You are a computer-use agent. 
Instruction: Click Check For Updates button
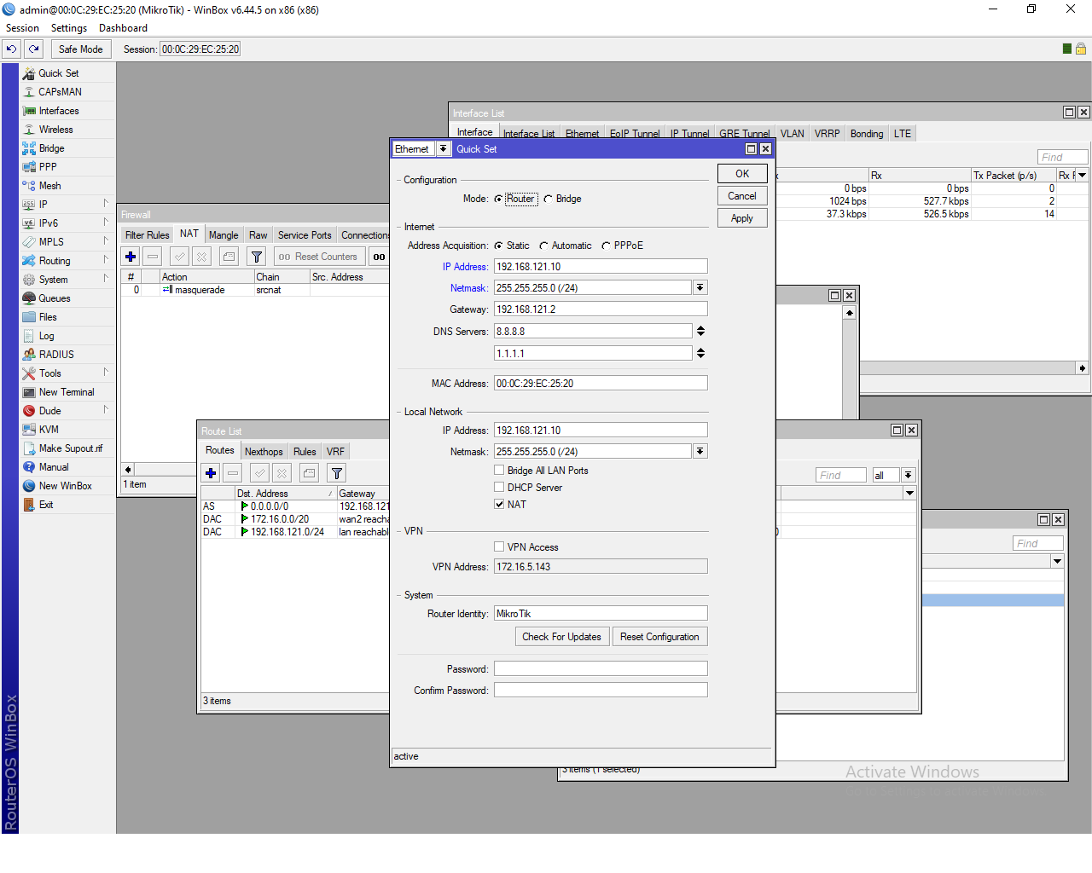pos(561,637)
